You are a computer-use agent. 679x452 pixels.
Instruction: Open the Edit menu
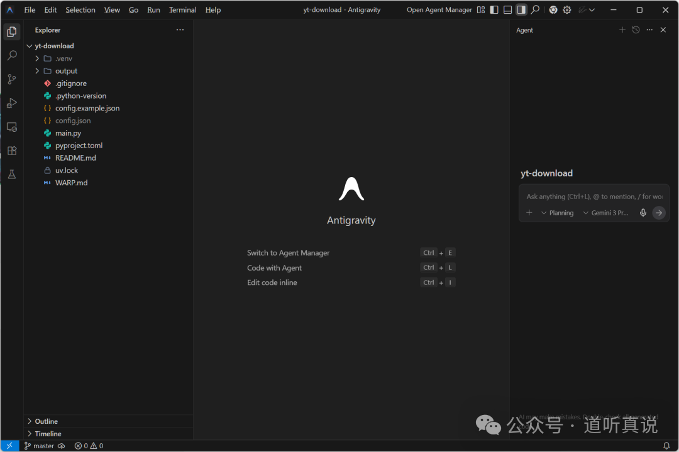[x=50, y=9]
